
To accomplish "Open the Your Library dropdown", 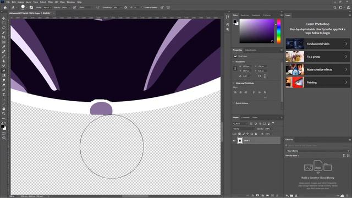I will pyautogui.click(x=318, y=151).
